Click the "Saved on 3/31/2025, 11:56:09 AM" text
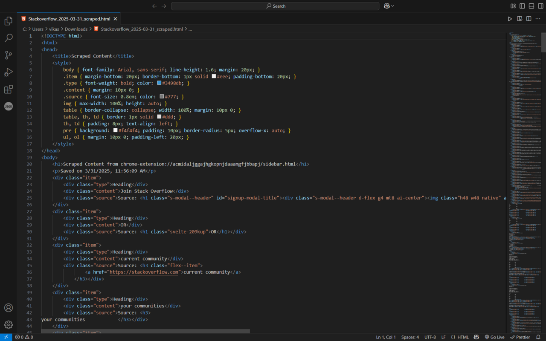The width and height of the screenshot is (546, 341). [x=102, y=171]
